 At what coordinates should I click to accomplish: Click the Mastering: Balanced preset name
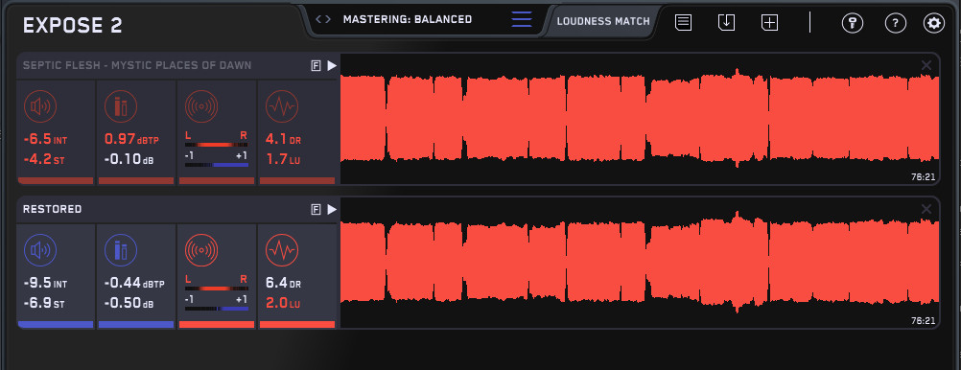408,19
